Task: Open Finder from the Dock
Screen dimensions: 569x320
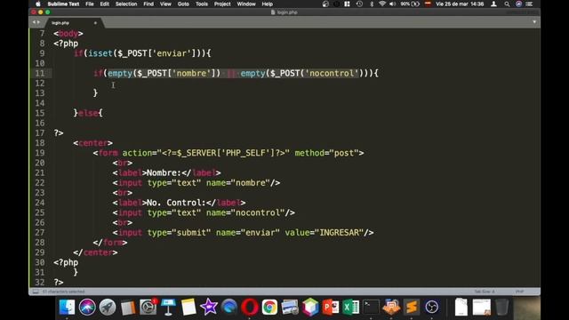Action: point(68,307)
